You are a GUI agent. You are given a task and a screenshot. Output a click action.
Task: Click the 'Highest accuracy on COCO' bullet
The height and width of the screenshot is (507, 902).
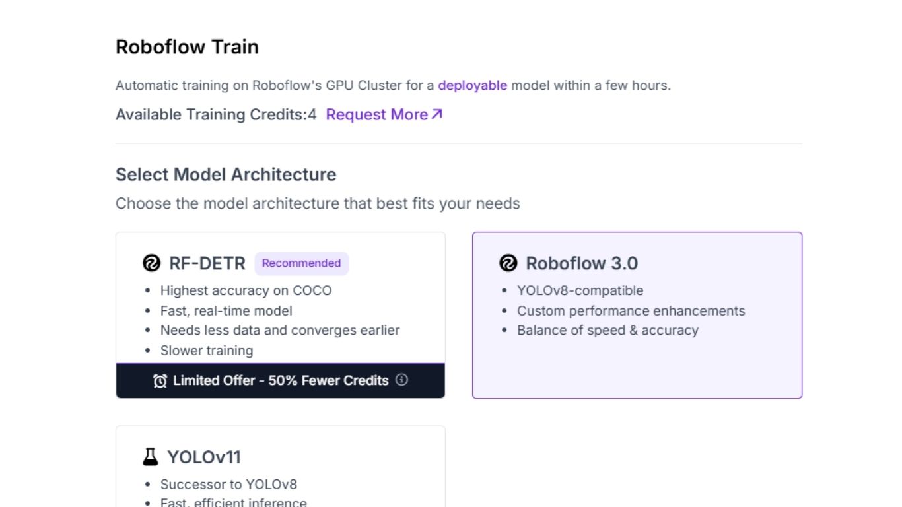tap(246, 290)
